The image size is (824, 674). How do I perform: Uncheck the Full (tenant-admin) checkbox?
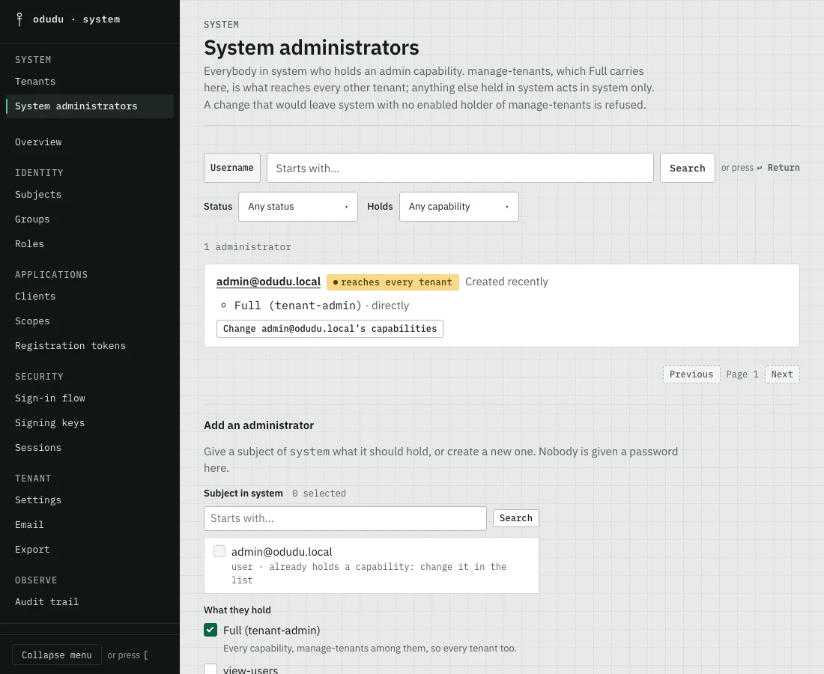(210, 630)
